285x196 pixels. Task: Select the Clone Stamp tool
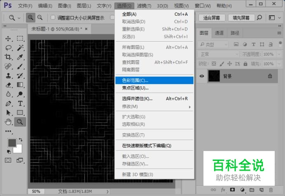point(8,76)
